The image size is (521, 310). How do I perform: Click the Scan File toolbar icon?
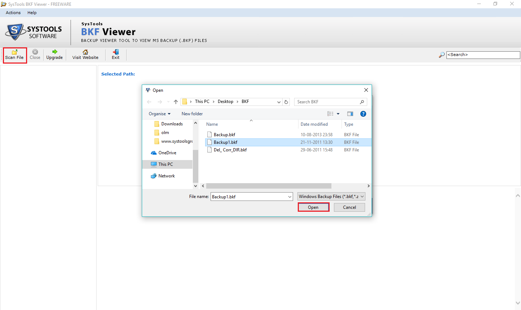click(14, 52)
